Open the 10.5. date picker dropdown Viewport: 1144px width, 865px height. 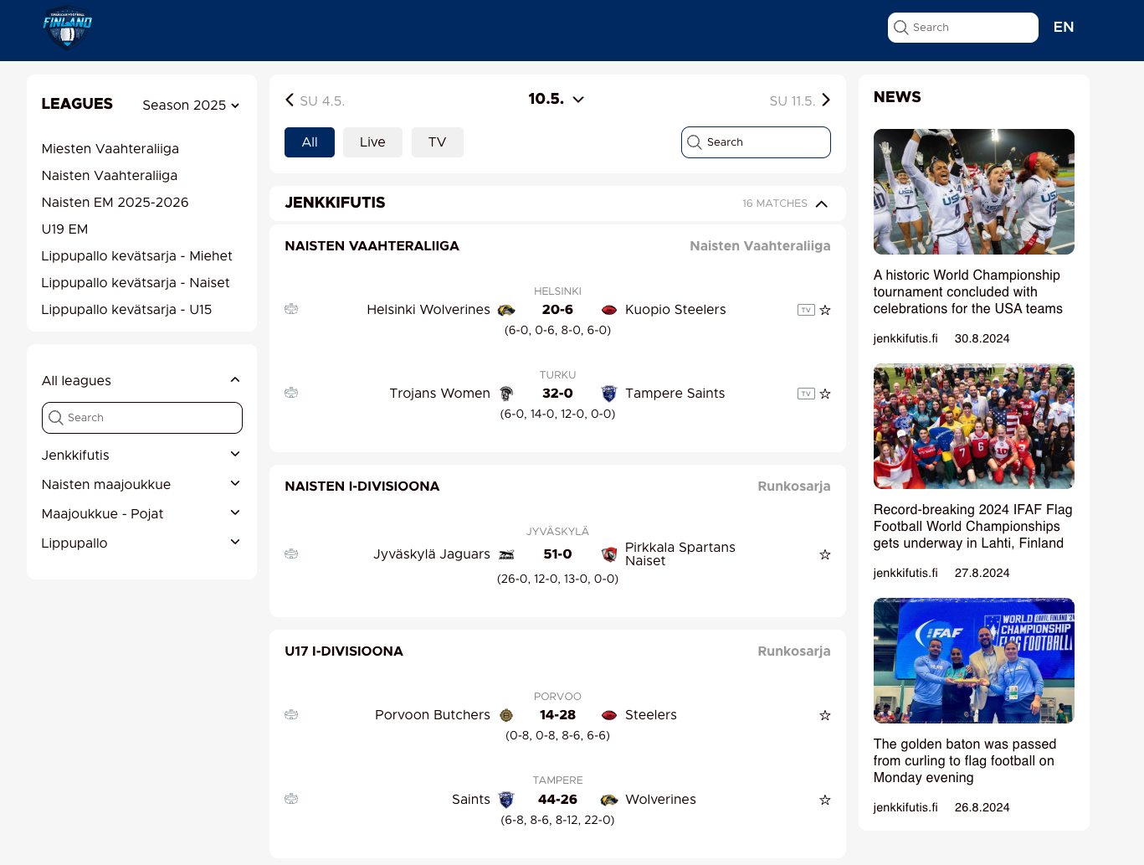tap(557, 100)
